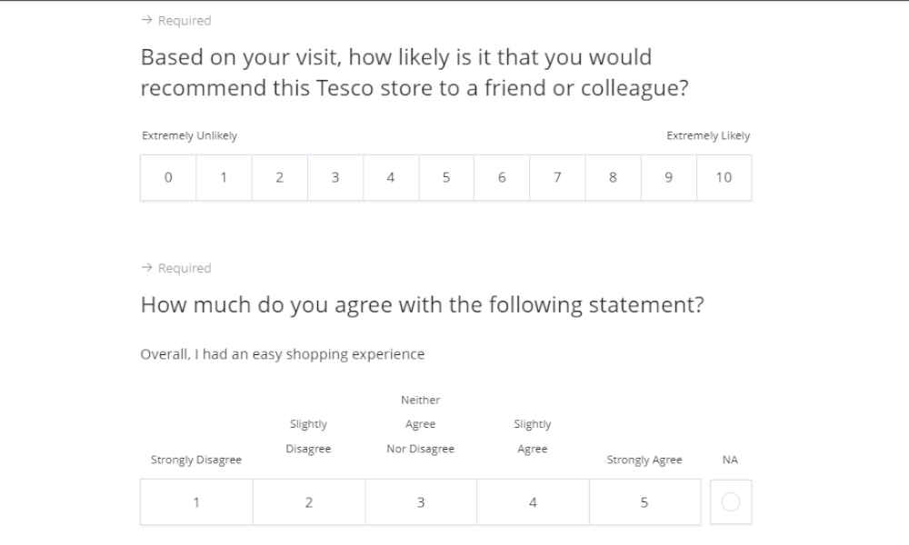The width and height of the screenshot is (909, 545).
Task: Choose rating 4 for recommendation likelihood
Action: [391, 178]
